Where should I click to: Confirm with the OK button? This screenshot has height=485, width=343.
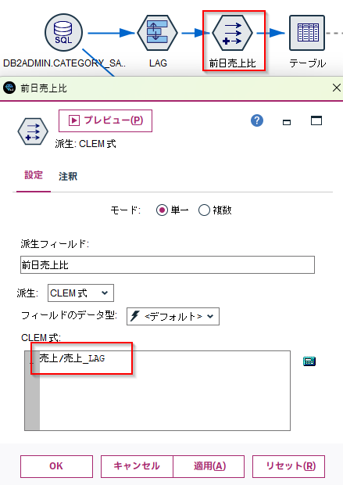pos(56,466)
